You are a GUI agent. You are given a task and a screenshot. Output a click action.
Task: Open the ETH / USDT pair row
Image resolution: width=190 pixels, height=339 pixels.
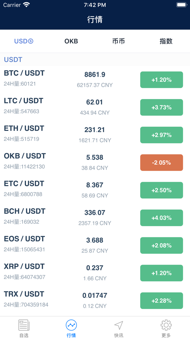pos(95,135)
